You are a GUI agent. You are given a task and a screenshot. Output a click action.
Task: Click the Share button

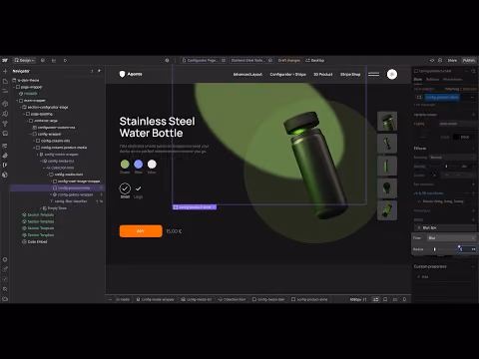(x=452, y=60)
